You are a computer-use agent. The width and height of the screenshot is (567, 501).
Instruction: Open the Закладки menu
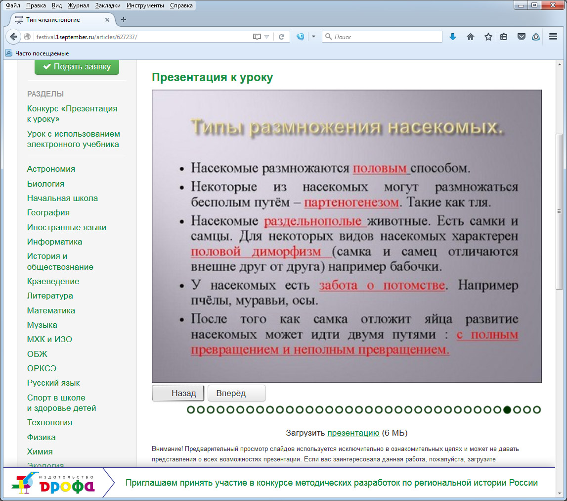[109, 5]
